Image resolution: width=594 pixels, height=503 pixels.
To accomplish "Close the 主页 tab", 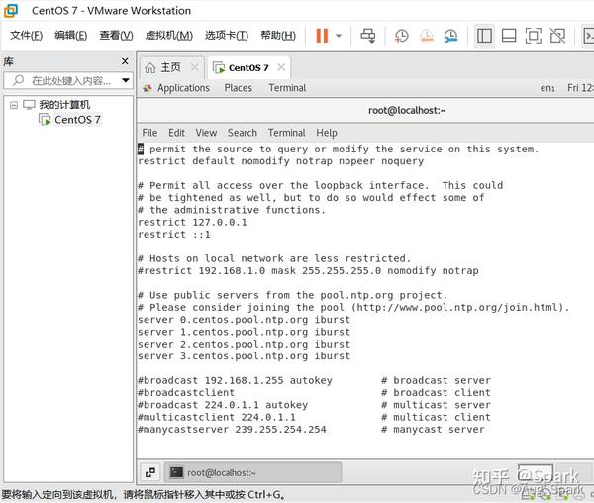I will click(195, 67).
